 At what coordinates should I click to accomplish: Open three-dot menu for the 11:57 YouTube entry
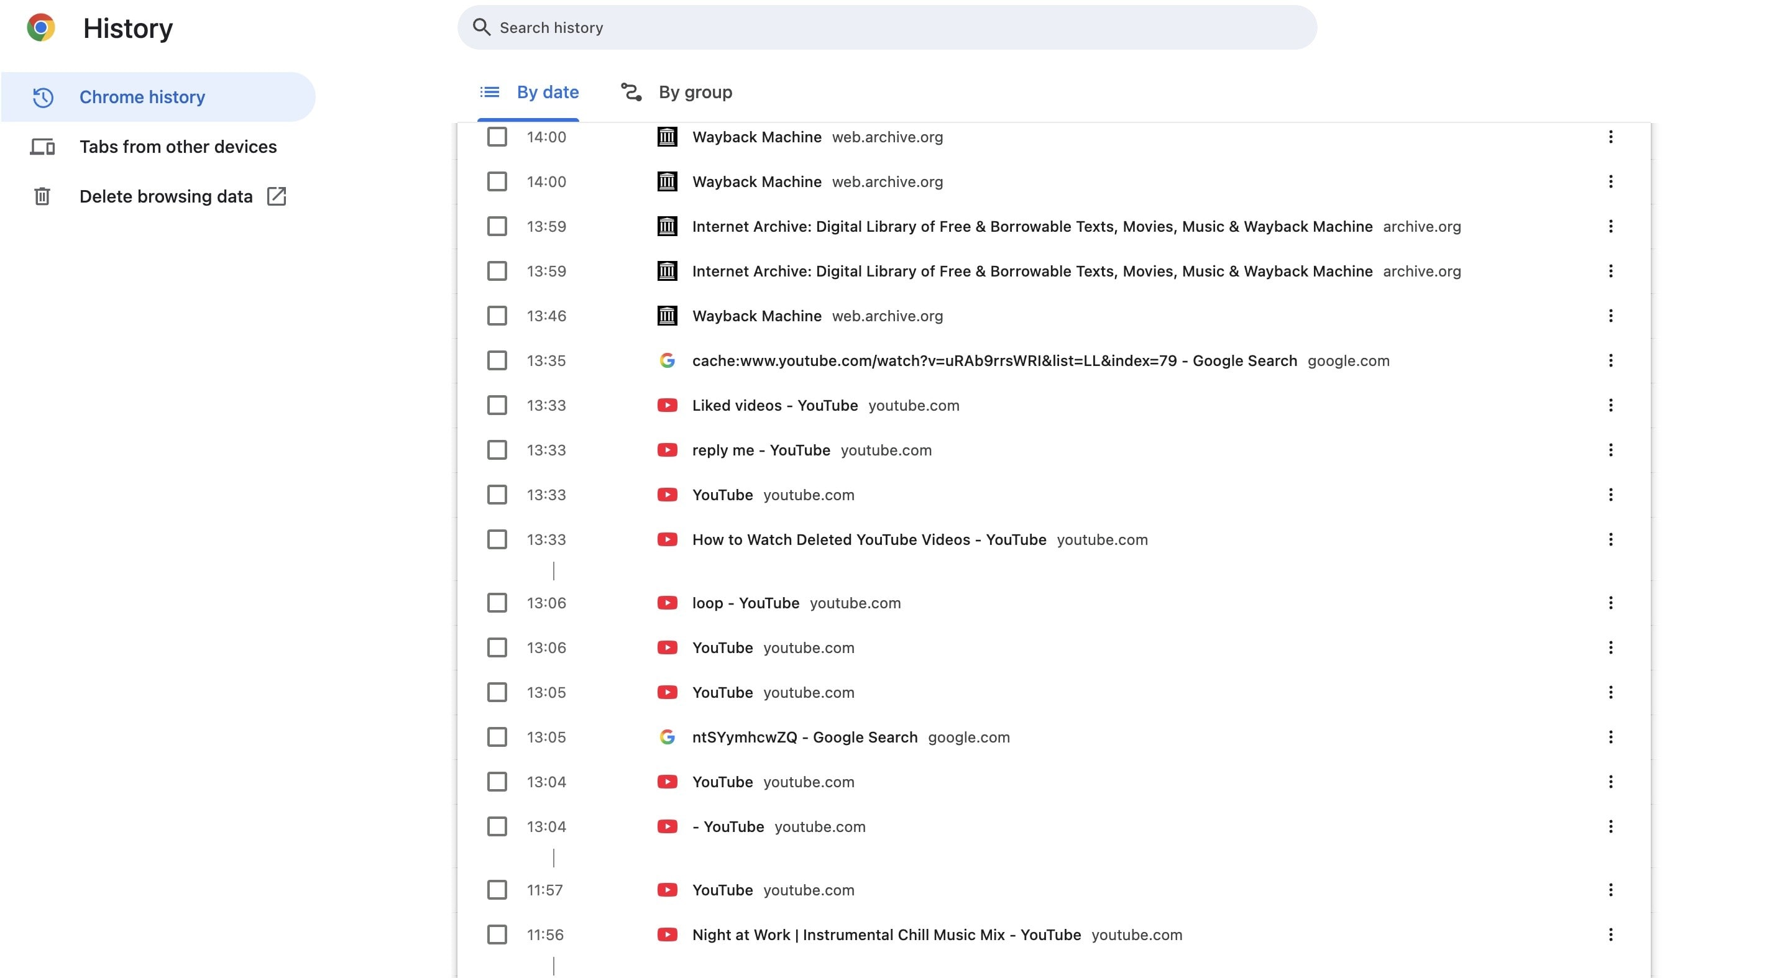pyautogui.click(x=1610, y=890)
